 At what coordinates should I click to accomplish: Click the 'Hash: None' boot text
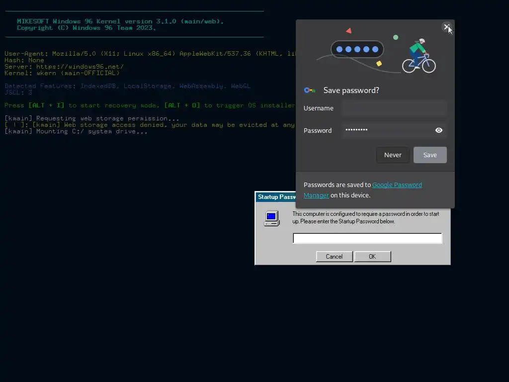tap(24, 60)
